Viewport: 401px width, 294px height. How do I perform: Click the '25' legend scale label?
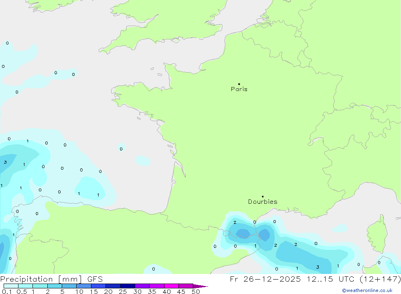[x=123, y=292]
